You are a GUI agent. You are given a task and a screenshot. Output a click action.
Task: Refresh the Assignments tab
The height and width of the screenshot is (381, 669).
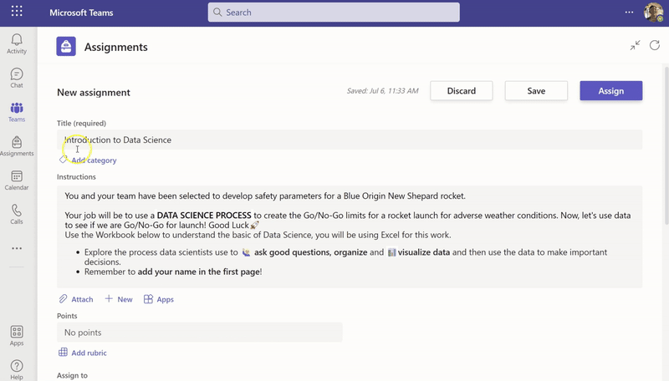coord(655,45)
